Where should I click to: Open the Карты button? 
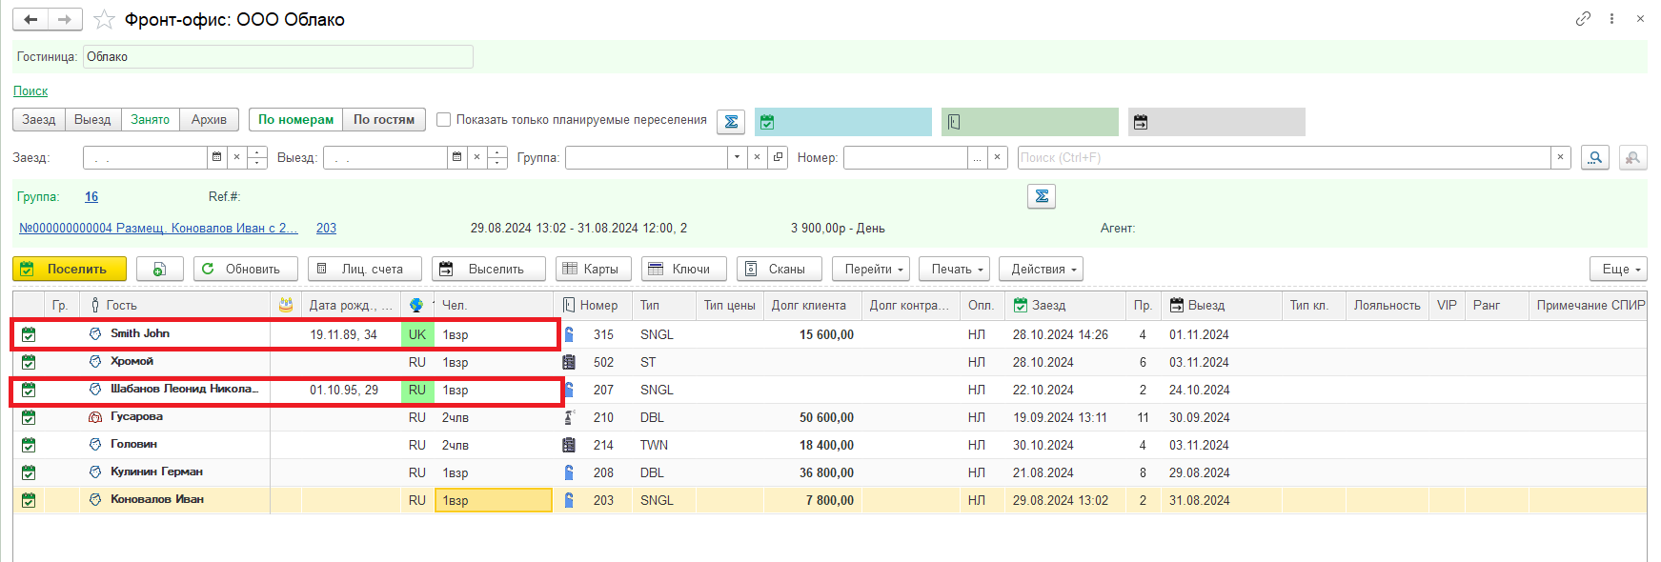[x=594, y=270]
